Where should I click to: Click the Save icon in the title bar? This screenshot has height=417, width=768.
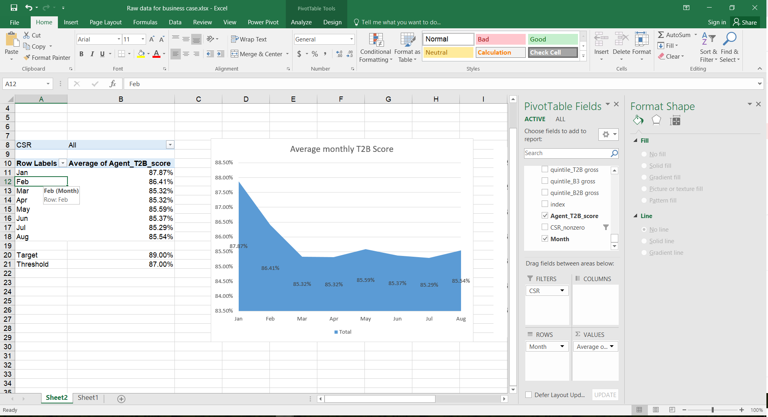14,8
